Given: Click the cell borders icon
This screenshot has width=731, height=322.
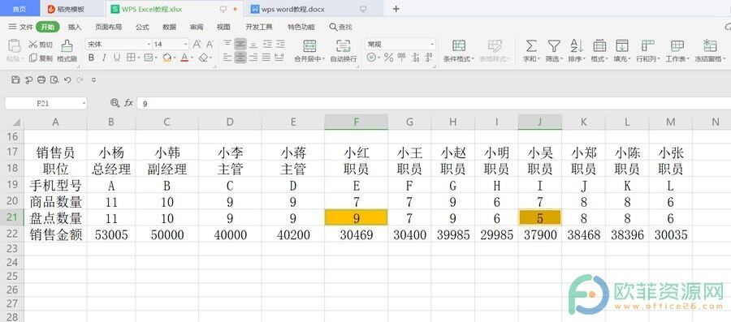Looking at the screenshot, I should 131,58.
